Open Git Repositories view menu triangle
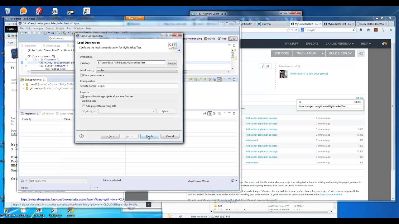 coord(225,79)
